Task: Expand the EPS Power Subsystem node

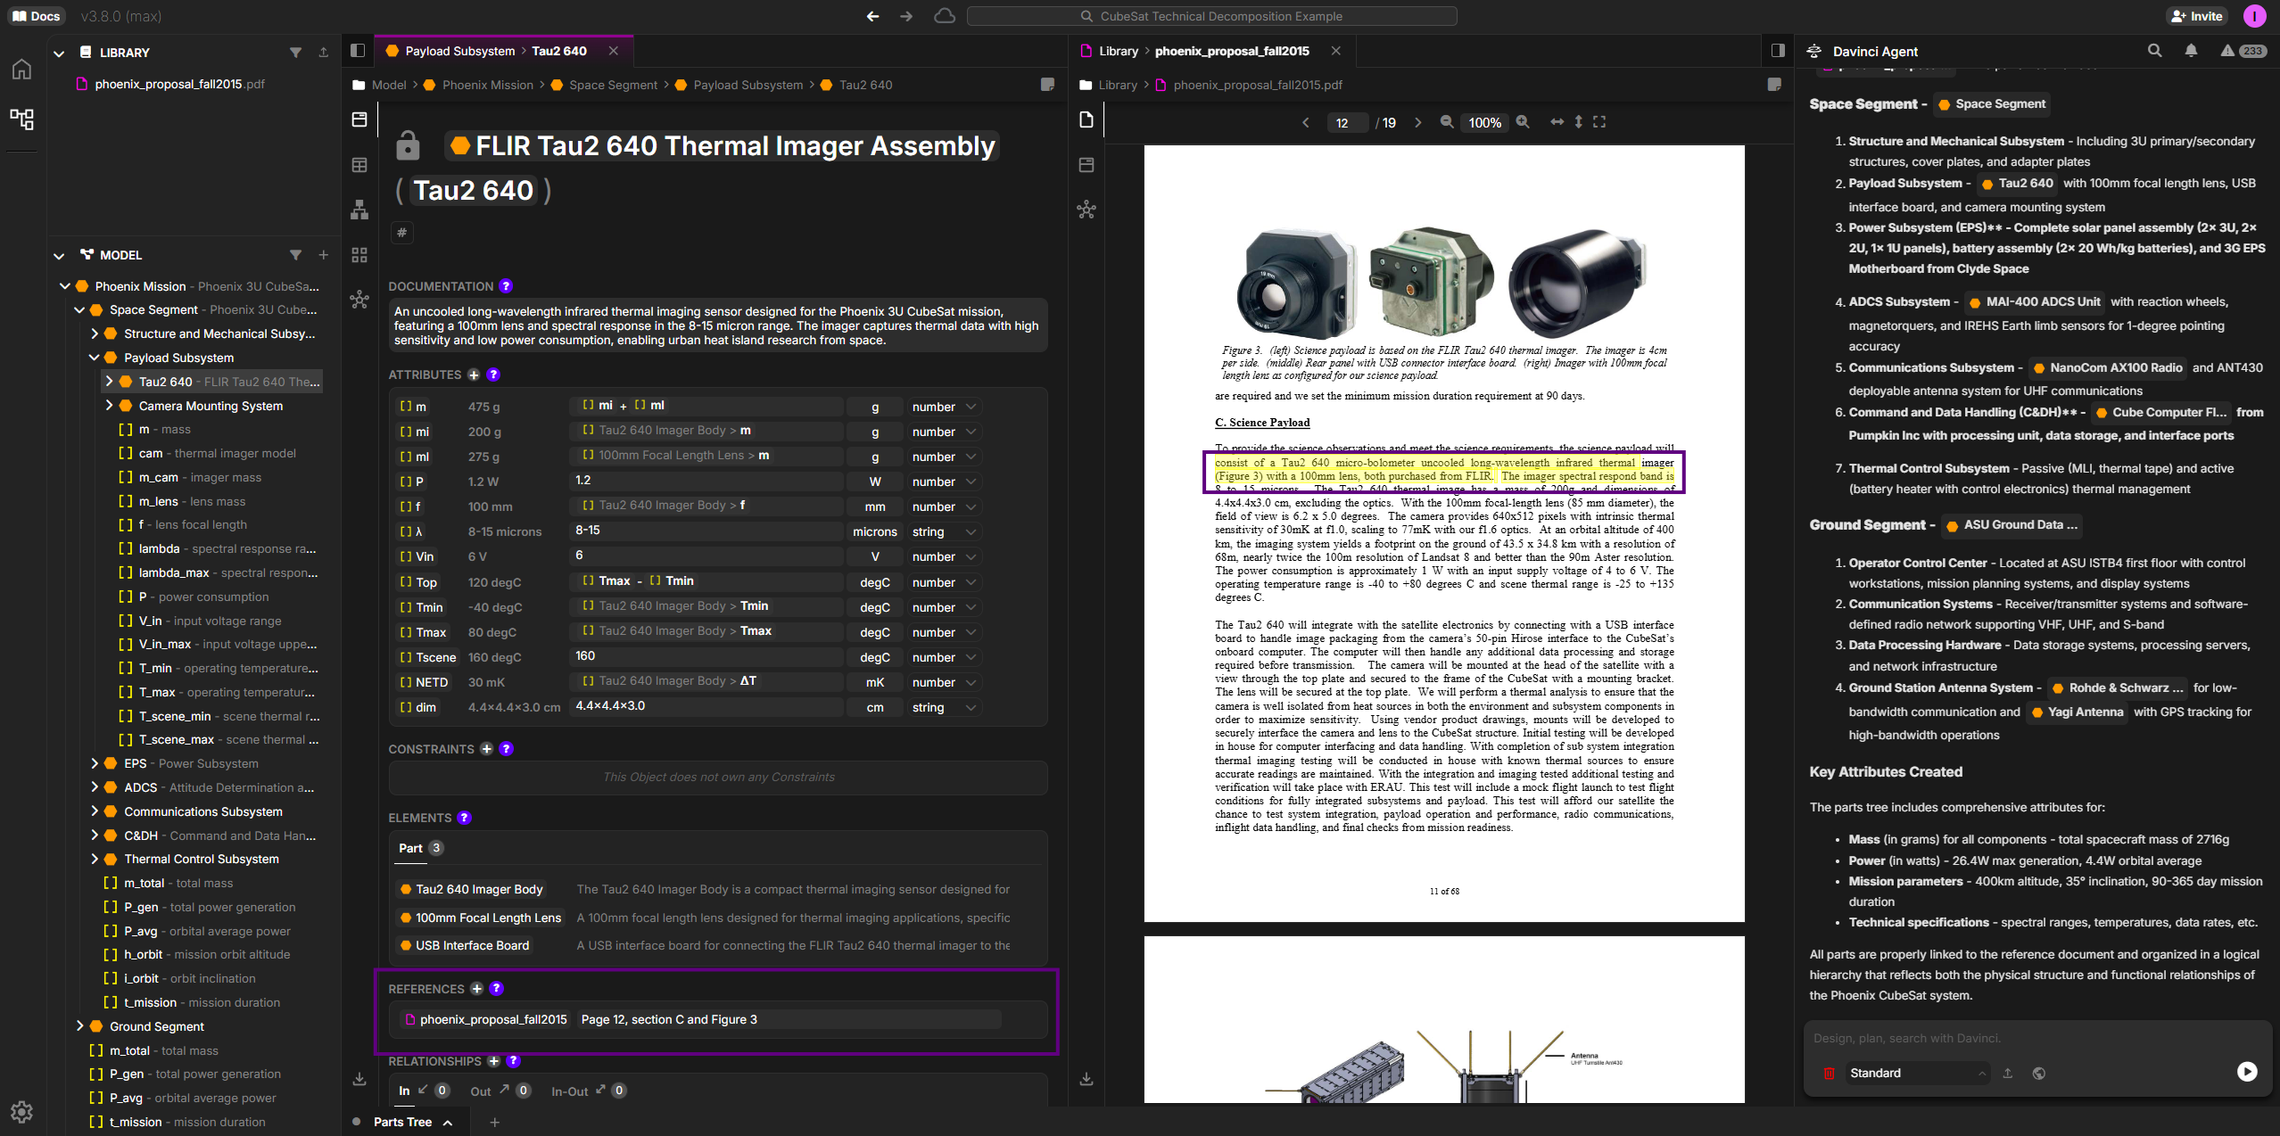Action: pyautogui.click(x=95, y=763)
